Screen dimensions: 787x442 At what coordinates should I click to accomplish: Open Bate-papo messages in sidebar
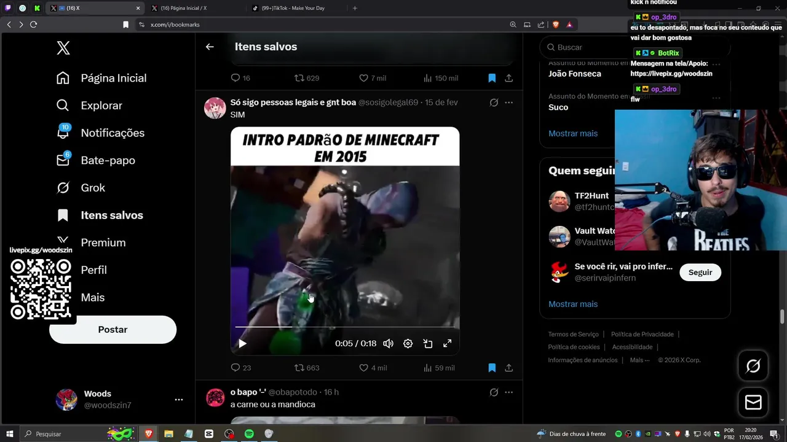tap(96, 160)
